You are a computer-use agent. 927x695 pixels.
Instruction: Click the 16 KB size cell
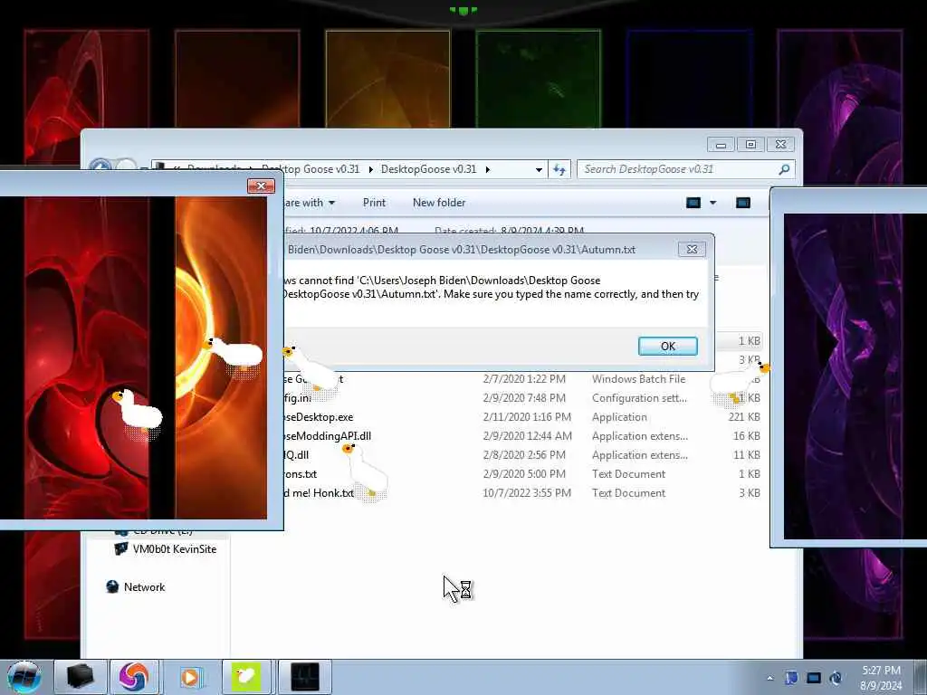coord(747,436)
